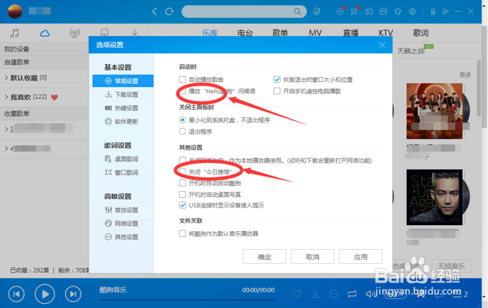Open the group band album thumbnail

[x=434, y=111]
